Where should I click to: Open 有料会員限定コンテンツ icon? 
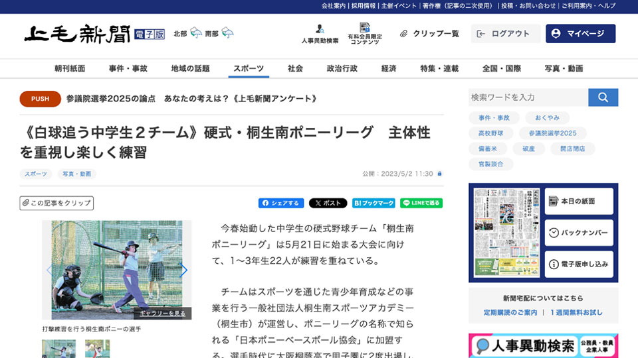[x=365, y=33]
